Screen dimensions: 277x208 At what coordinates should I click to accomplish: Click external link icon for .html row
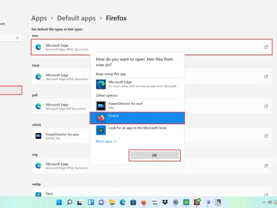[x=266, y=77]
